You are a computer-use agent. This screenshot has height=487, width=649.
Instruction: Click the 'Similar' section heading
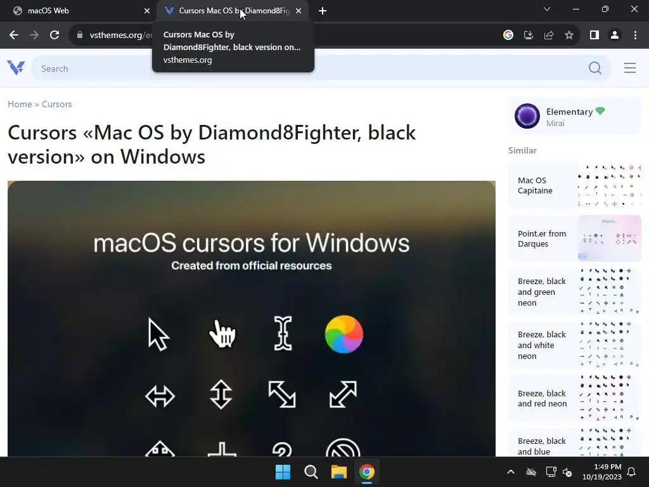(522, 150)
